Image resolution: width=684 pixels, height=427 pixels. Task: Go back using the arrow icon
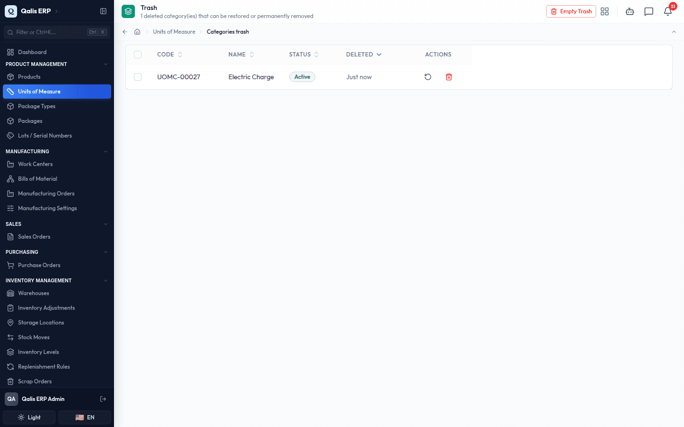pos(125,32)
